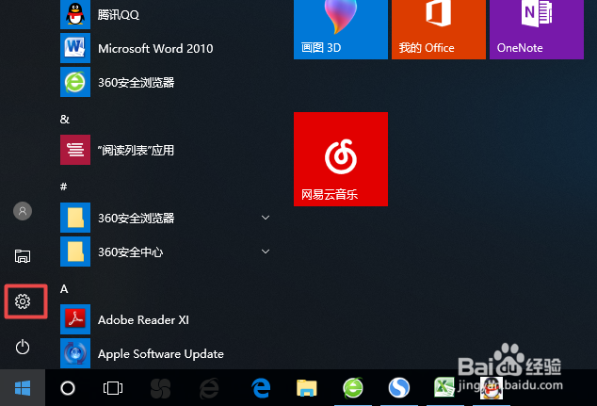Viewport: 597px width, 406px height.
Task: Launch 腾讯QQ from the app list
Action: [168, 14]
